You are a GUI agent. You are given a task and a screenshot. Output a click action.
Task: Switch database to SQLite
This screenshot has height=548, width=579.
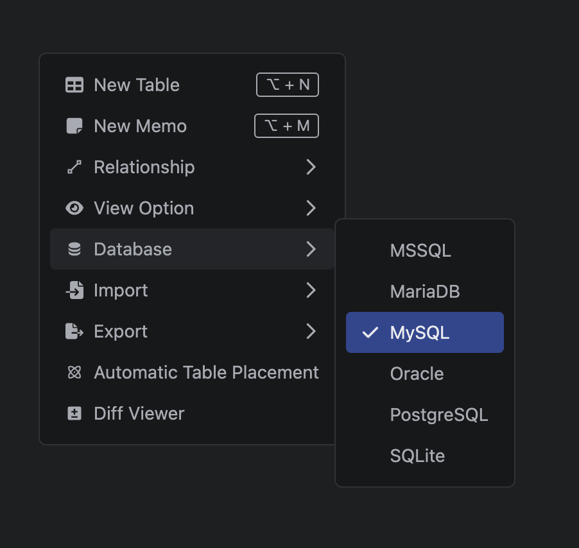click(x=417, y=456)
